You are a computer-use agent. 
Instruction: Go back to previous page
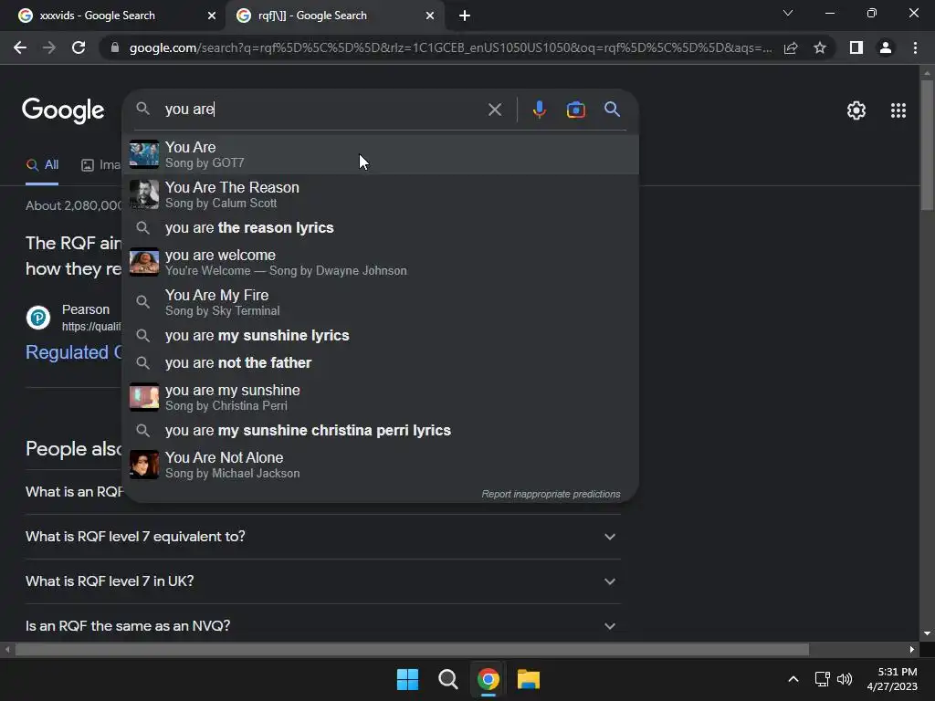coord(20,47)
